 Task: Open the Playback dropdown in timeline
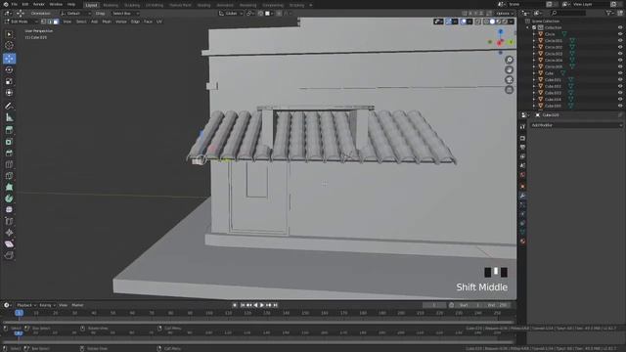pos(26,305)
